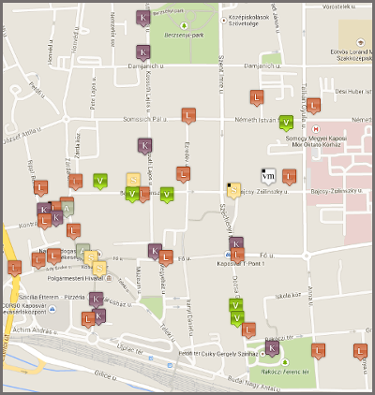Click the yellow S marker on Bajcsy-Zsilinszky street

233,191
